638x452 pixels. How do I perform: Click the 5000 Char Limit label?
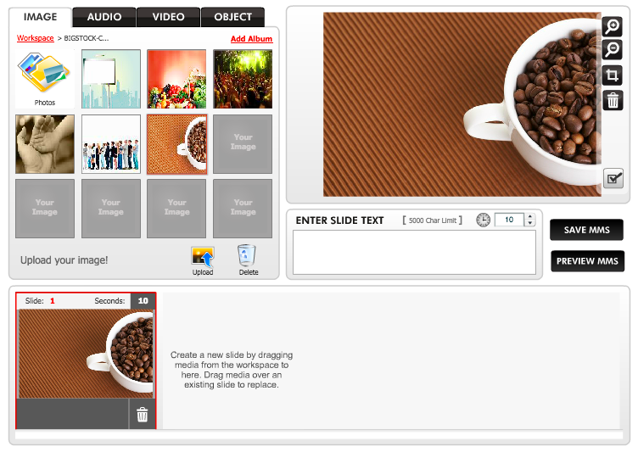click(432, 220)
